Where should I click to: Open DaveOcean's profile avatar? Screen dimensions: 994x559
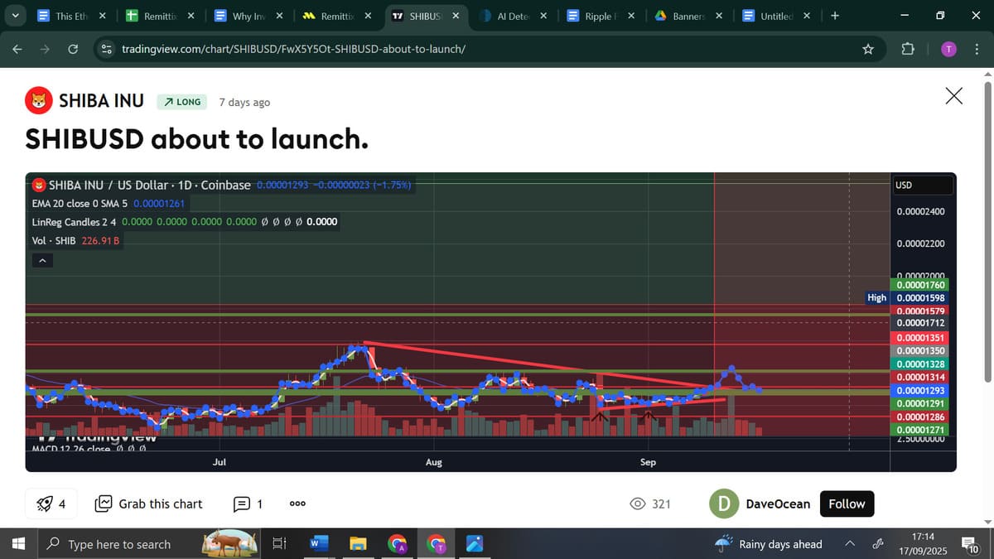tap(725, 504)
